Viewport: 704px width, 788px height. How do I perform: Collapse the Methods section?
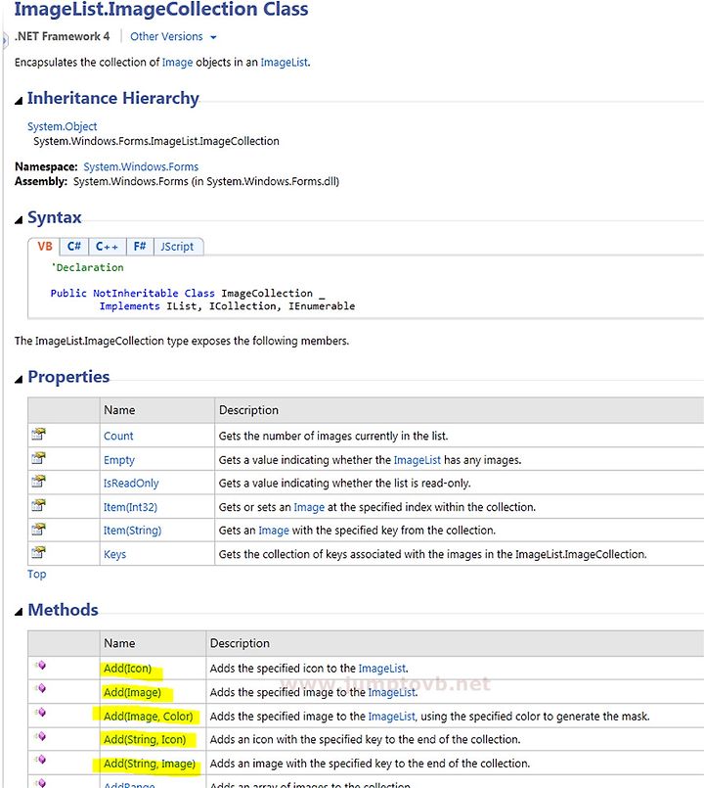coord(19,612)
